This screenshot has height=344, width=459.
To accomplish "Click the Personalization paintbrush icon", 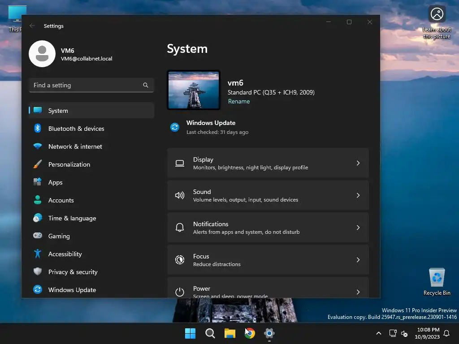I will [x=38, y=164].
